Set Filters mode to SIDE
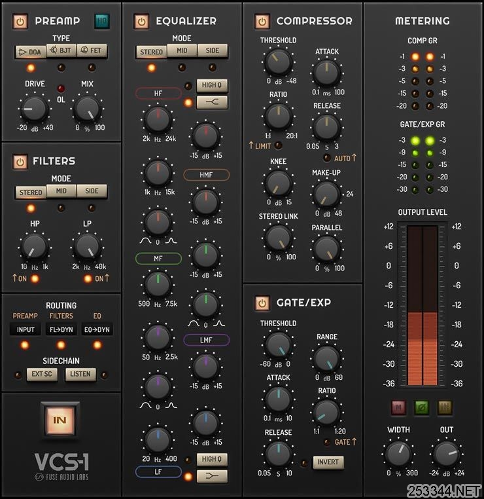Image resolution: width=484 pixels, height=499 pixels. 92,191
